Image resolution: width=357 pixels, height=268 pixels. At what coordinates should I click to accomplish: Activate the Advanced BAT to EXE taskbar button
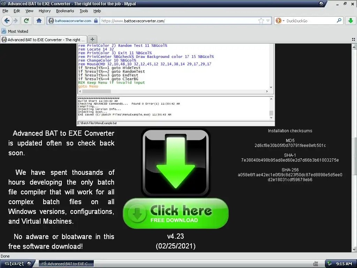(x=67, y=264)
